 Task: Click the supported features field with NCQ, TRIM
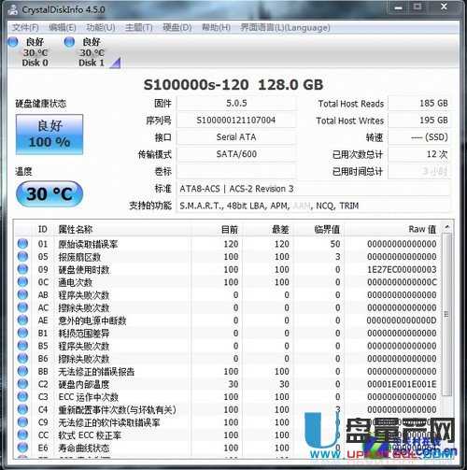point(313,206)
